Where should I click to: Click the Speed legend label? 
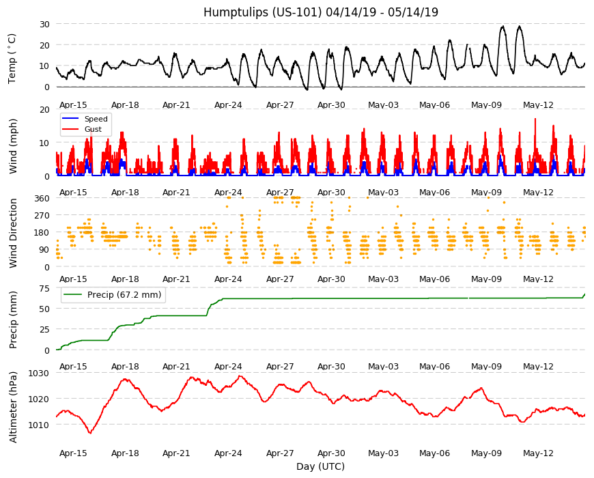click(96, 119)
